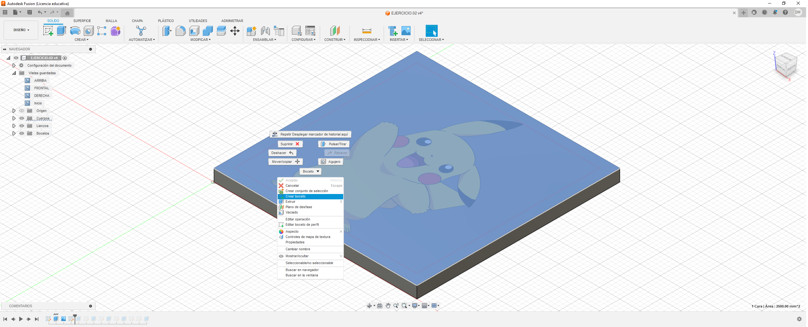Choose Crear boceto from context menu
The height and width of the screenshot is (327, 808).
(x=310, y=197)
